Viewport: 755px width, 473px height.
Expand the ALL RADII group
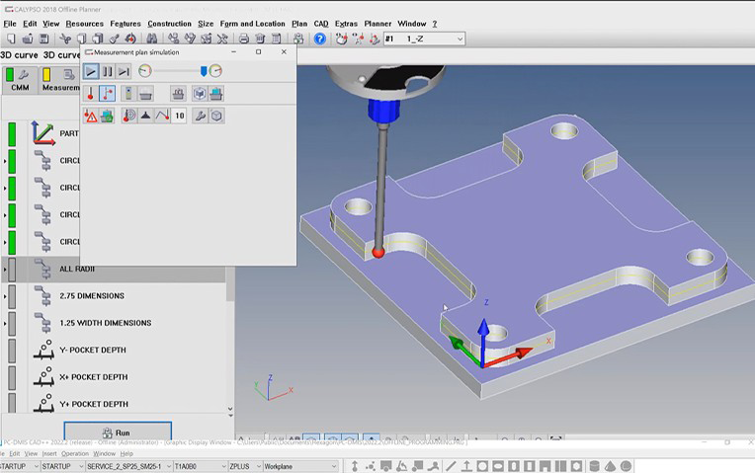click(x=4, y=269)
